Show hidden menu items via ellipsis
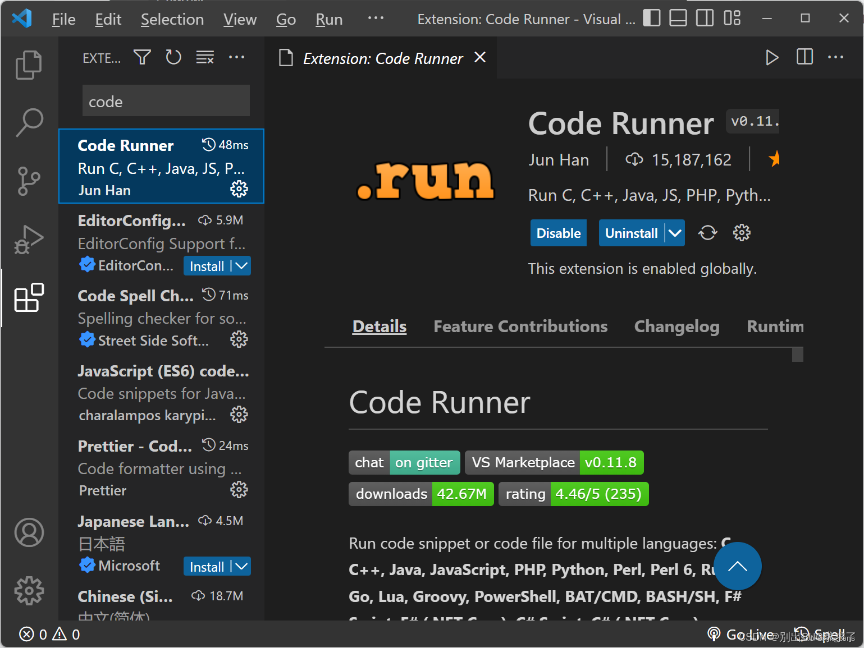 (376, 18)
